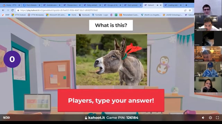Open the Personalized Custom bookmark
The height and width of the screenshot is (124, 222).
point(129,15)
